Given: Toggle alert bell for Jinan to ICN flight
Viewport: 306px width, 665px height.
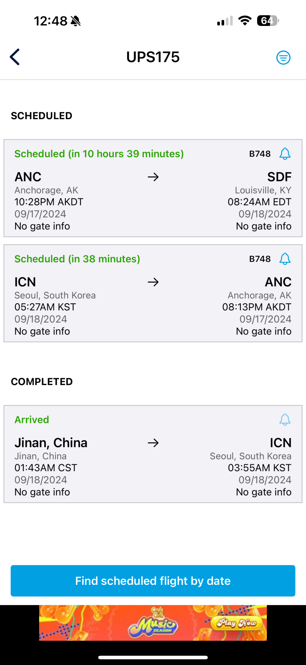Looking at the screenshot, I should [x=285, y=420].
